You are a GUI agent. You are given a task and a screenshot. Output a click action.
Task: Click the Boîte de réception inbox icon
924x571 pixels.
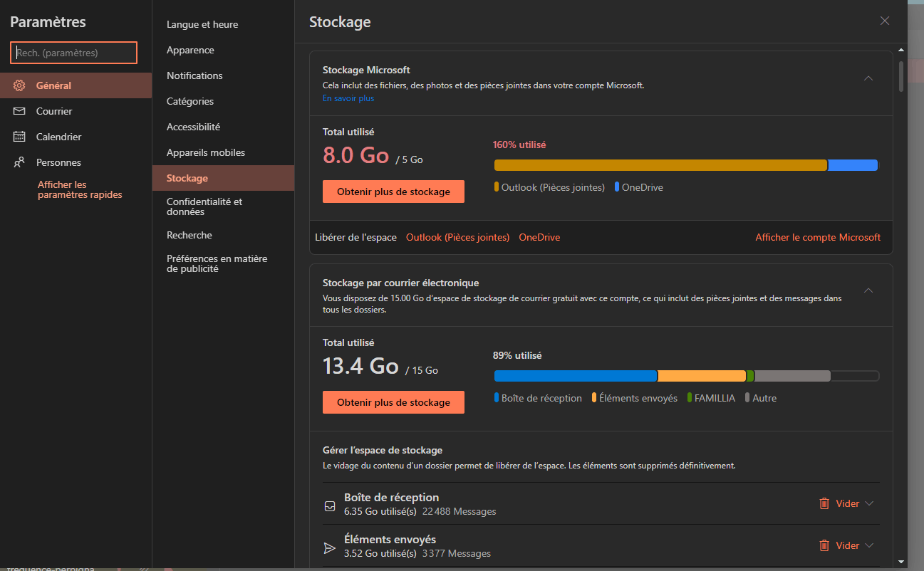[x=329, y=506]
